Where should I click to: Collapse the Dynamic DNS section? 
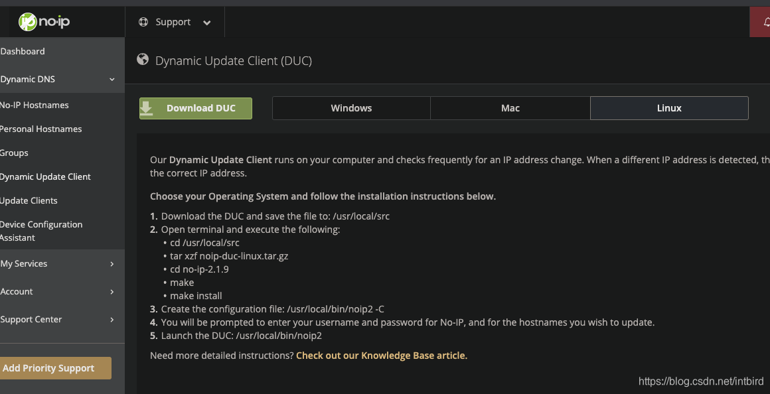point(62,79)
